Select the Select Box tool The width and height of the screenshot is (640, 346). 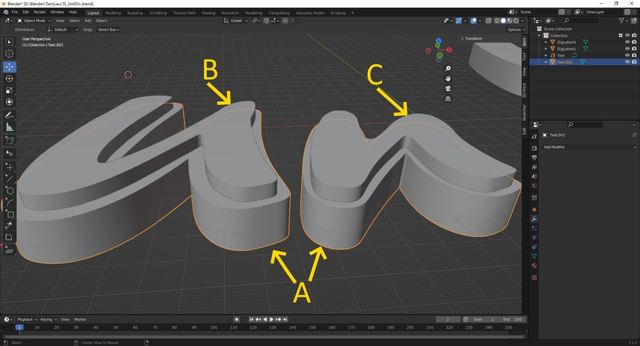point(9,42)
